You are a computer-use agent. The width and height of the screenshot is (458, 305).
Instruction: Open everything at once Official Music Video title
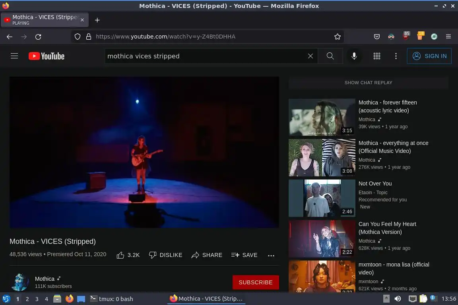[393, 147]
